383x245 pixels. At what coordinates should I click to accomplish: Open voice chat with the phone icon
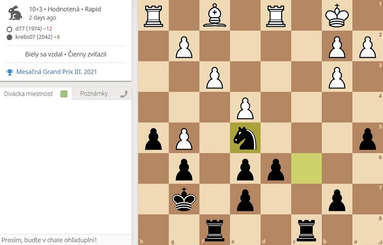coord(124,94)
